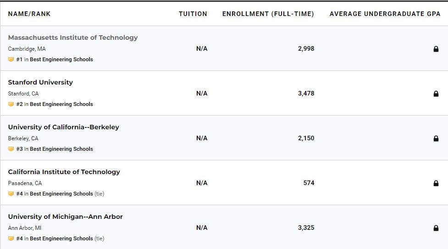The width and height of the screenshot is (448, 249).
Task: Click MIT's Best Engineering Schools ranking link
Action: [61, 59]
